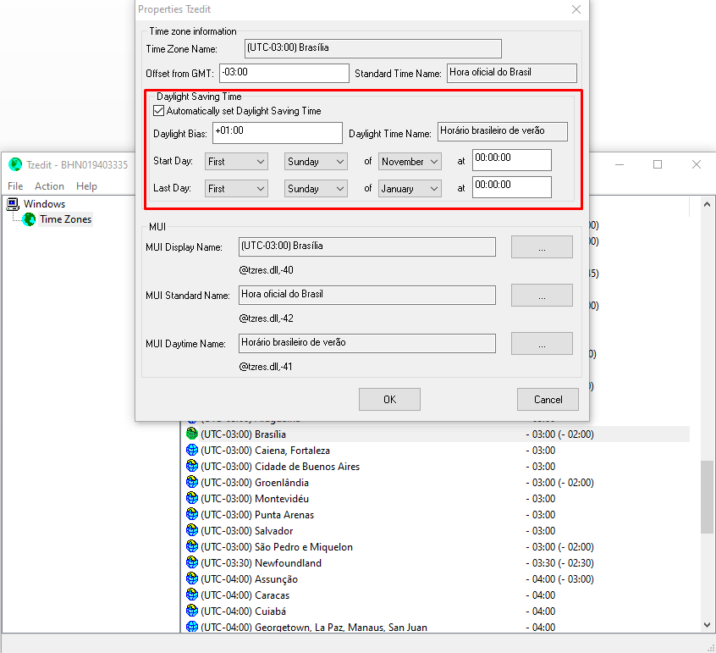Open the Action menu
This screenshot has width=716, height=653.
(49, 186)
